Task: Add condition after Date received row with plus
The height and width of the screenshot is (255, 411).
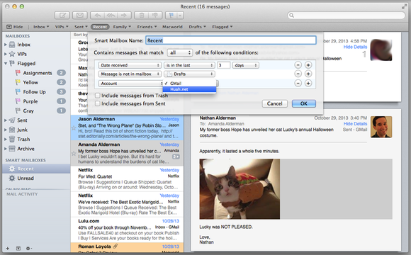Action: click(x=308, y=65)
